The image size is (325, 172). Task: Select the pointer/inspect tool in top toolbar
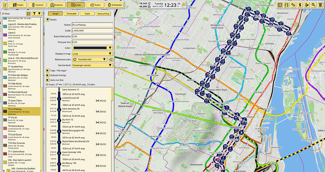(5, 5)
